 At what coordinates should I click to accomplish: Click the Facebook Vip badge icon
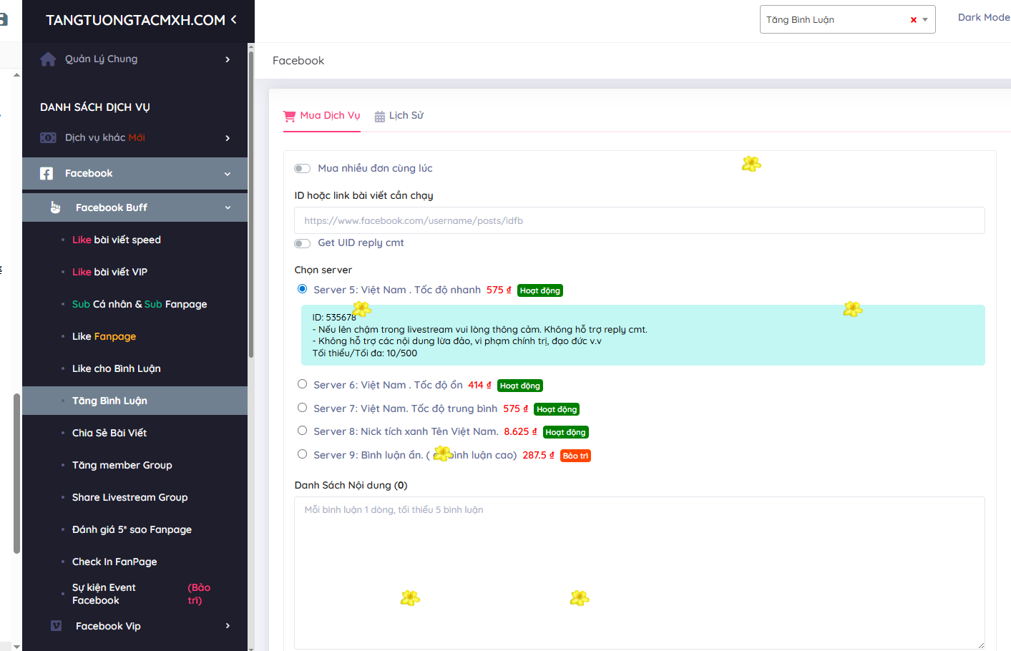pyautogui.click(x=56, y=626)
